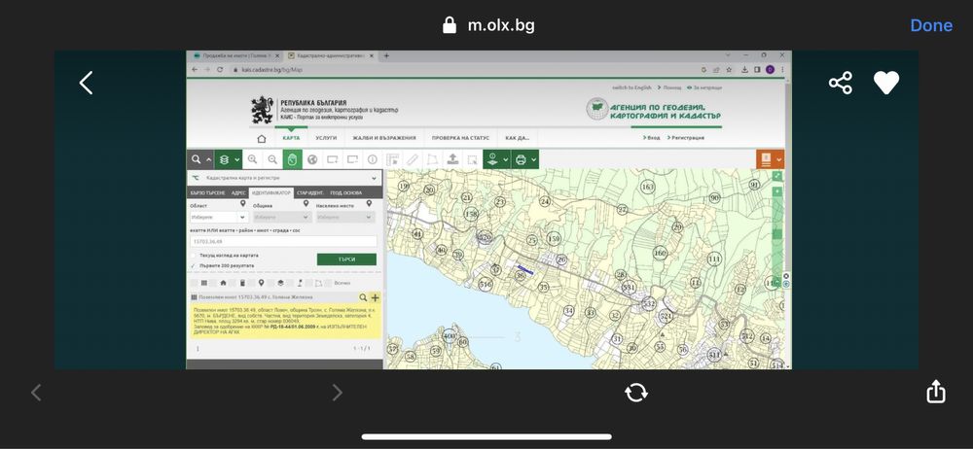Click yellow parcel details text block
Viewport: 973px width, 449px height.
tap(285, 322)
